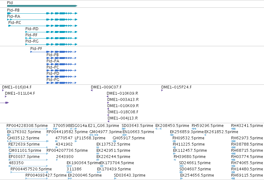Image resolution: width=264 pixels, height=180 pixels.
Task: Select feature 483350
Action: (28, 166)
